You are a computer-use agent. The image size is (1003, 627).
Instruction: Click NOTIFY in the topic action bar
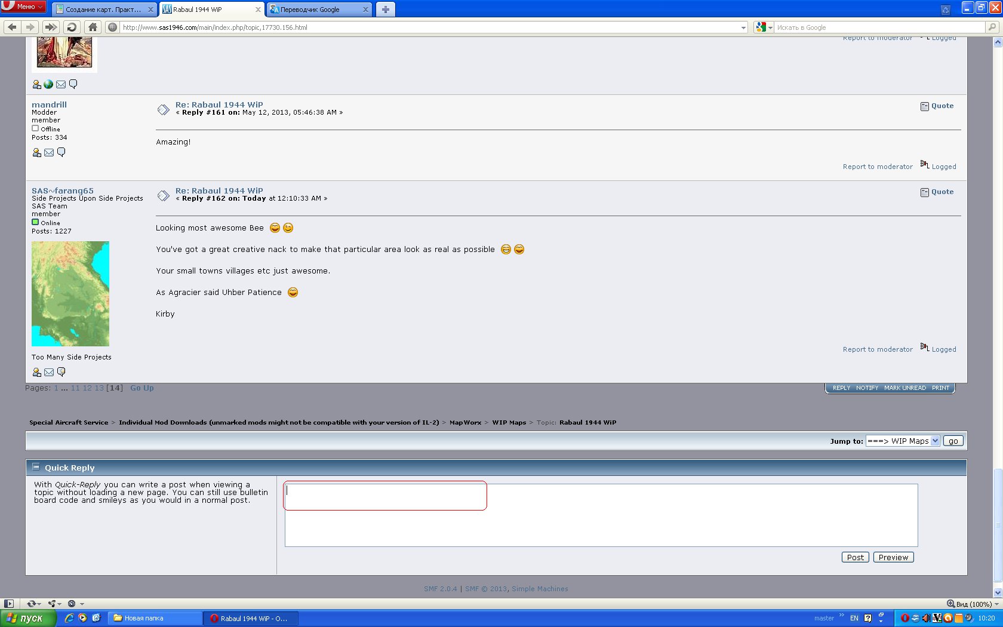(867, 388)
